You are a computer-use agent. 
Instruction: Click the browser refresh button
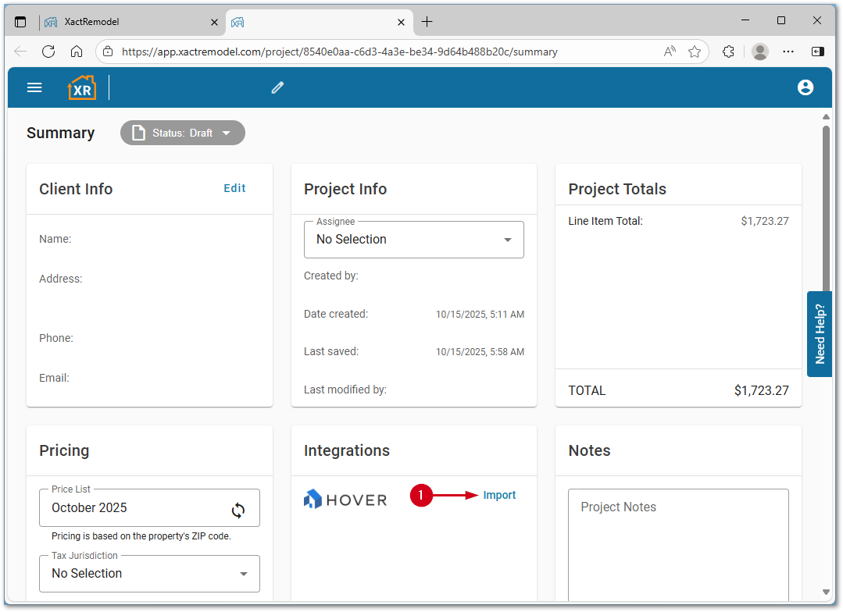(48, 52)
